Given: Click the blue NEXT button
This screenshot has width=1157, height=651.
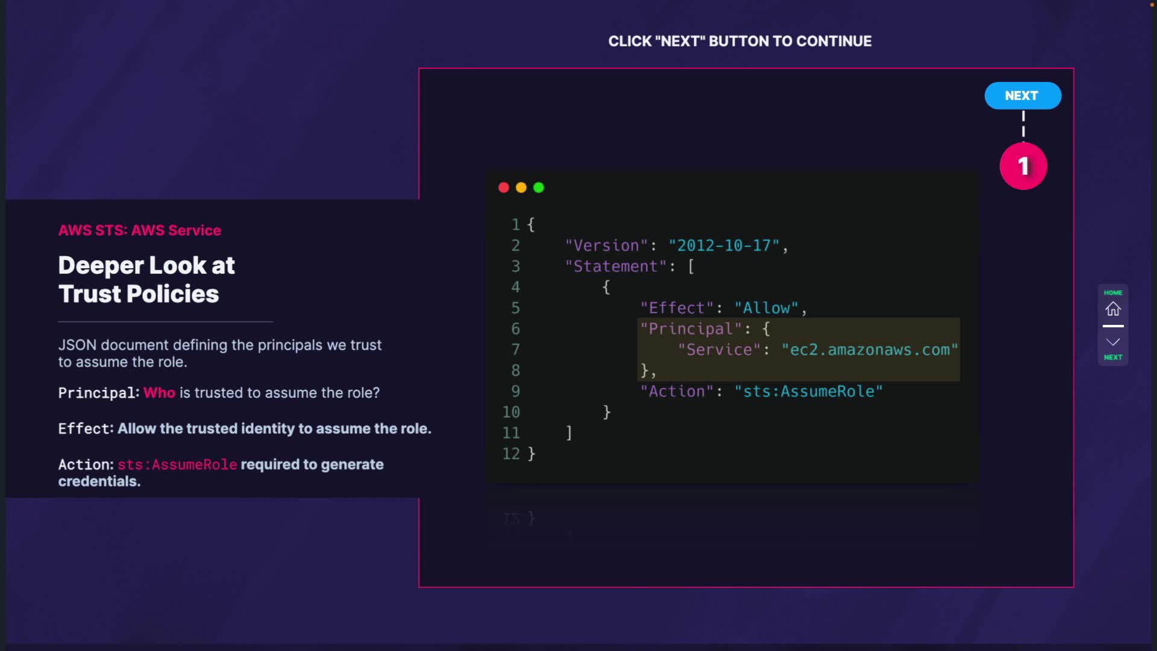Looking at the screenshot, I should [x=1023, y=96].
